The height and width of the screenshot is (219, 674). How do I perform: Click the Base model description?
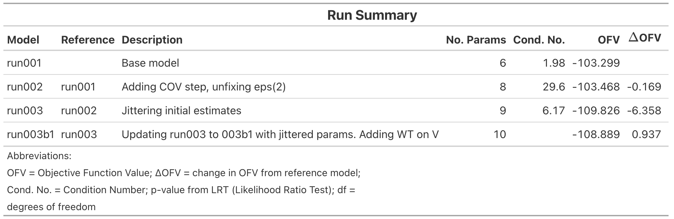tap(150, 63)
